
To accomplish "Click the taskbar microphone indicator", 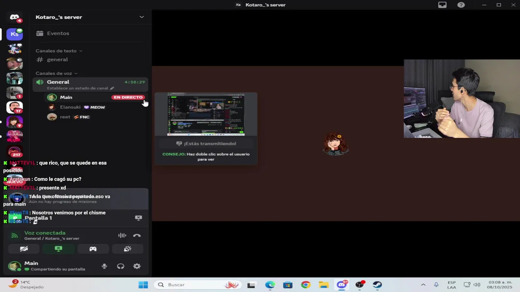I will click(x=436, y=285).
